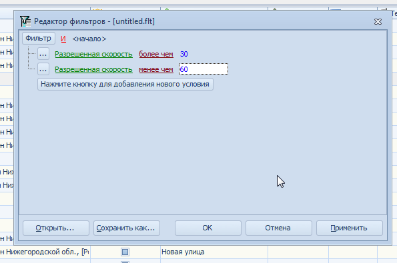Edit the value 30 of first condition
397x263 pixels.
click(183, 54)
